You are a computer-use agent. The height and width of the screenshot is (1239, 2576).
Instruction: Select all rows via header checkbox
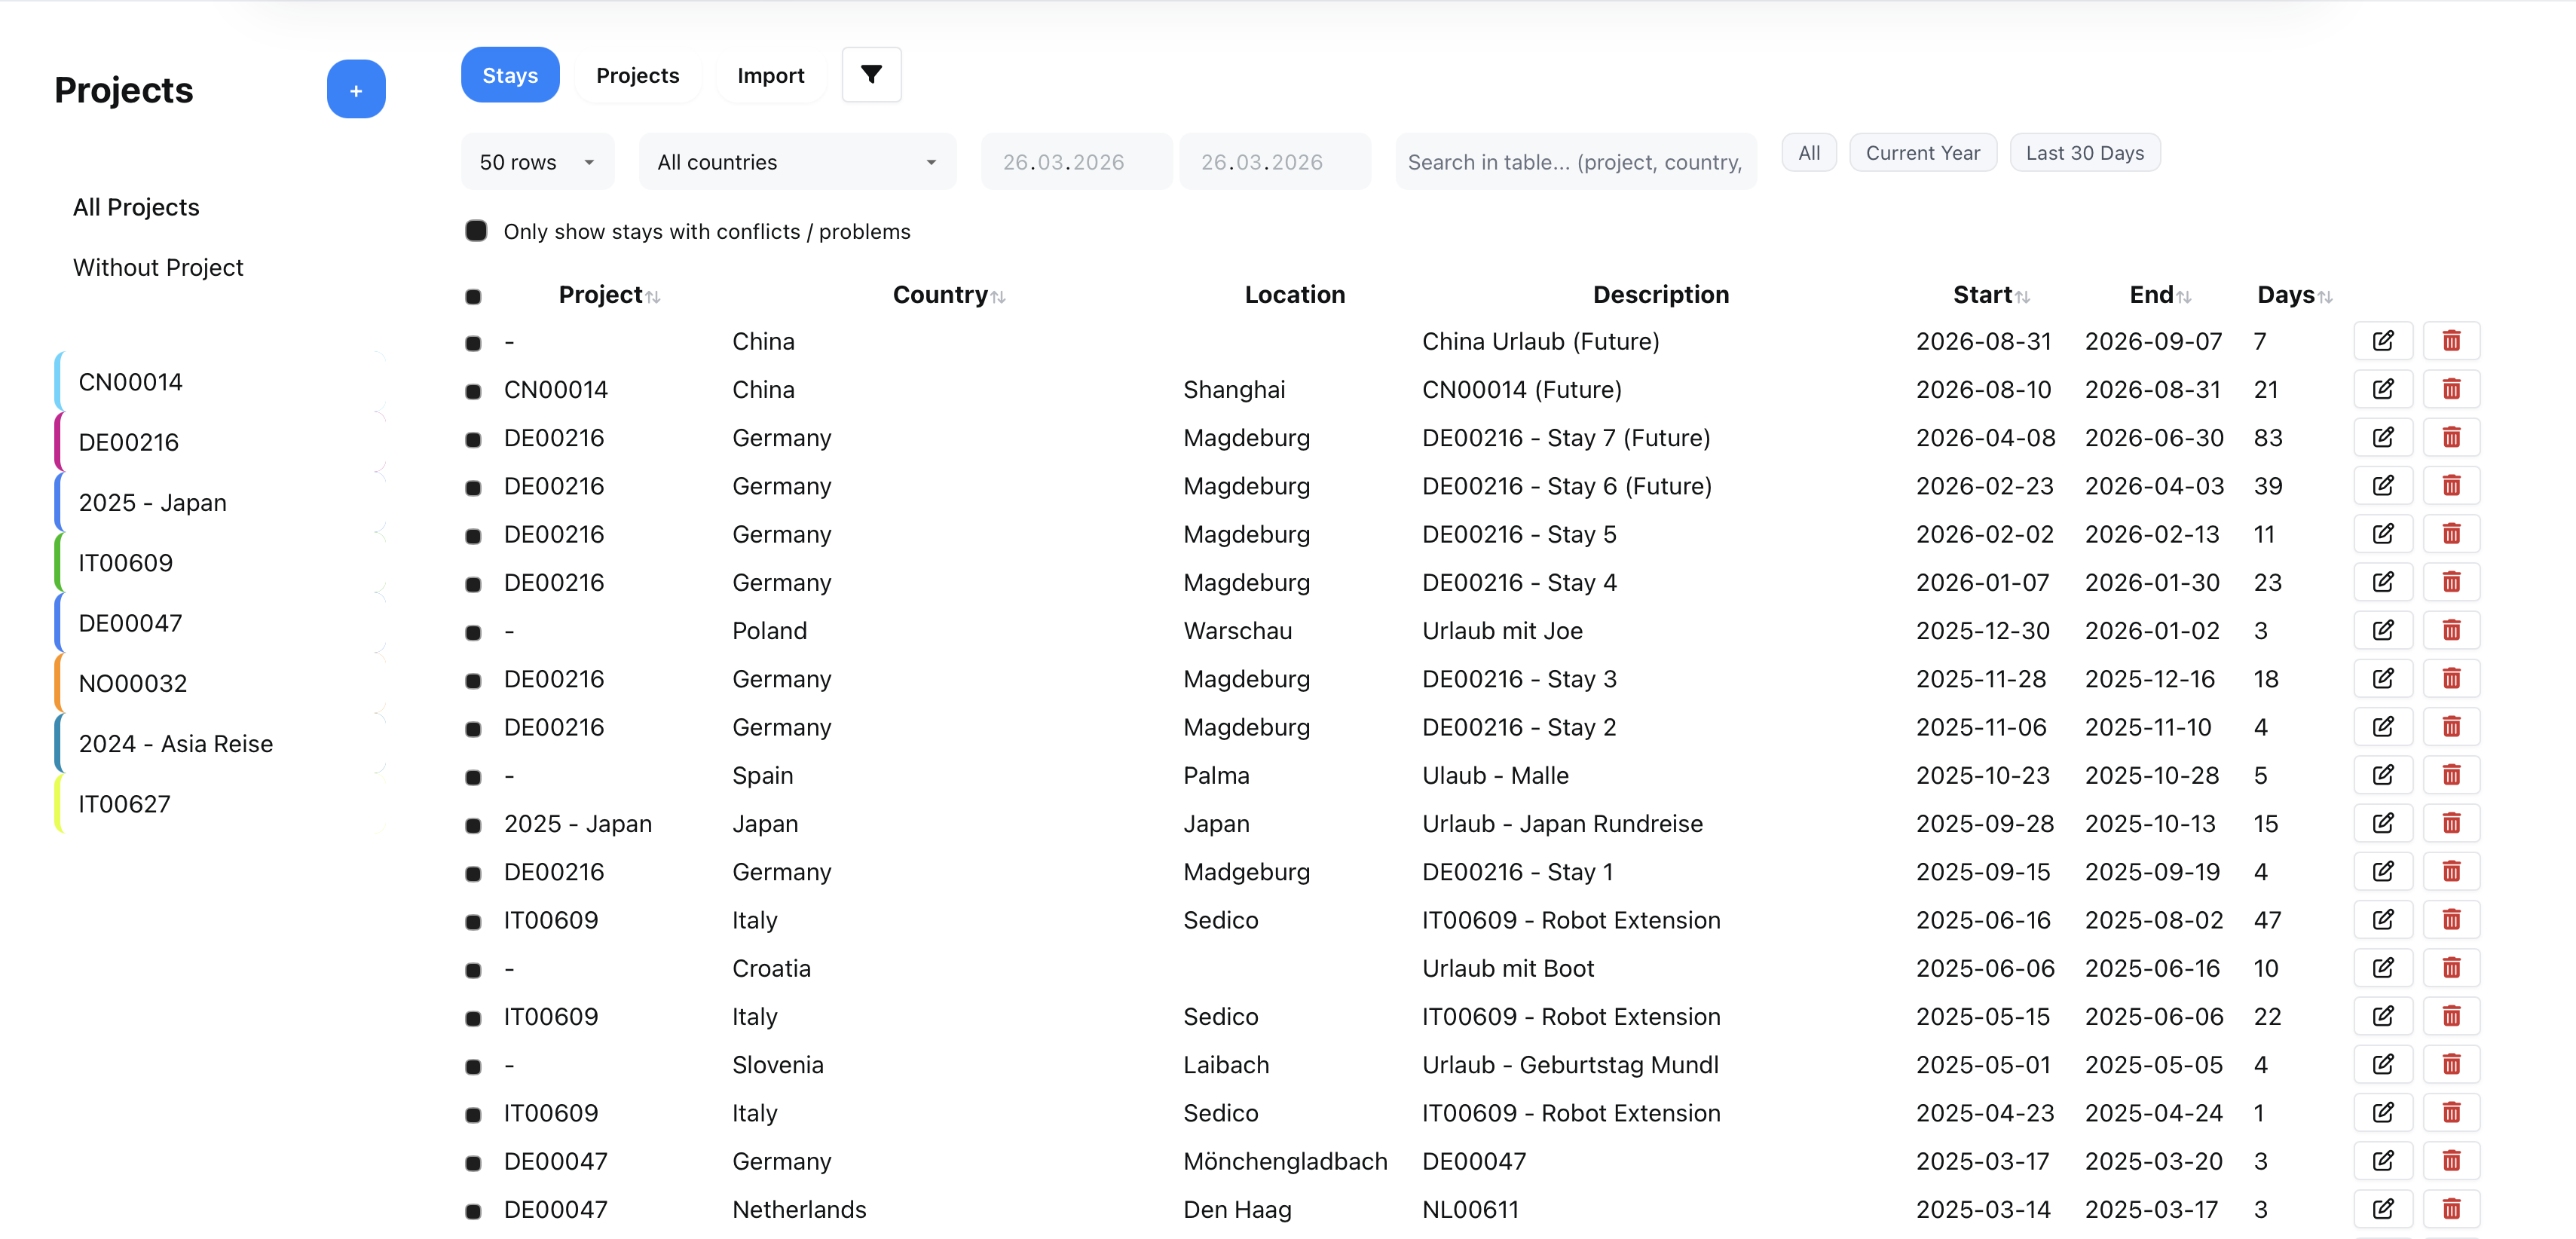(474, 296)
